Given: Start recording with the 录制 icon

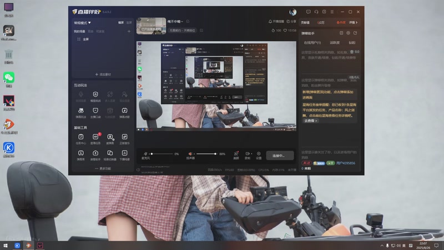Looking at the screenshot, I should [x=247, y=154].
